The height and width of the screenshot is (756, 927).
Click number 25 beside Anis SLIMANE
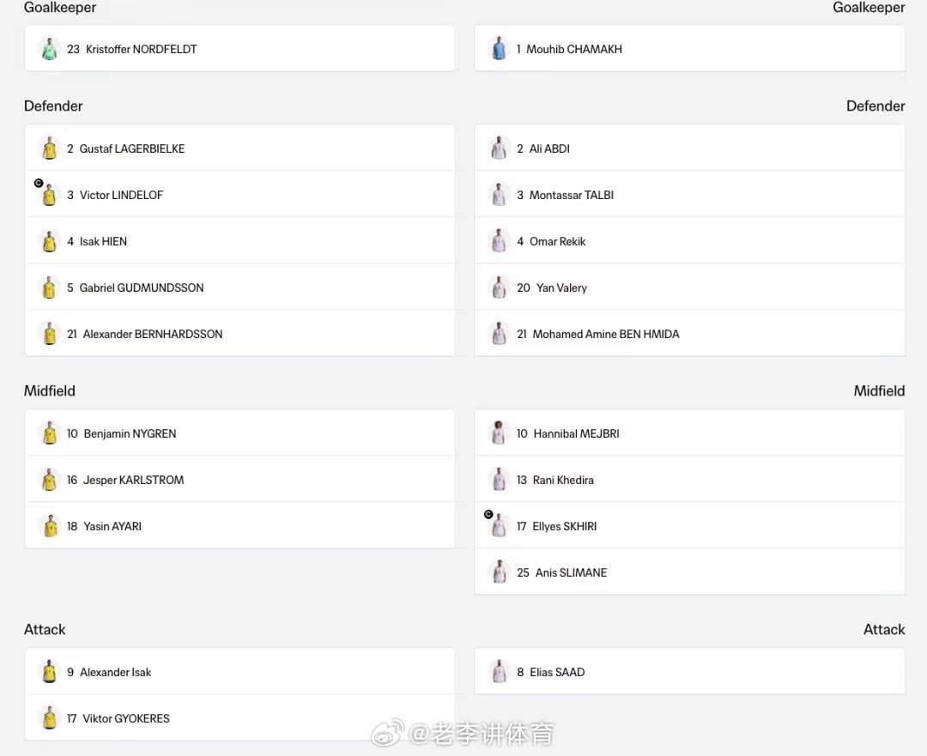click(x=524, y=572)
